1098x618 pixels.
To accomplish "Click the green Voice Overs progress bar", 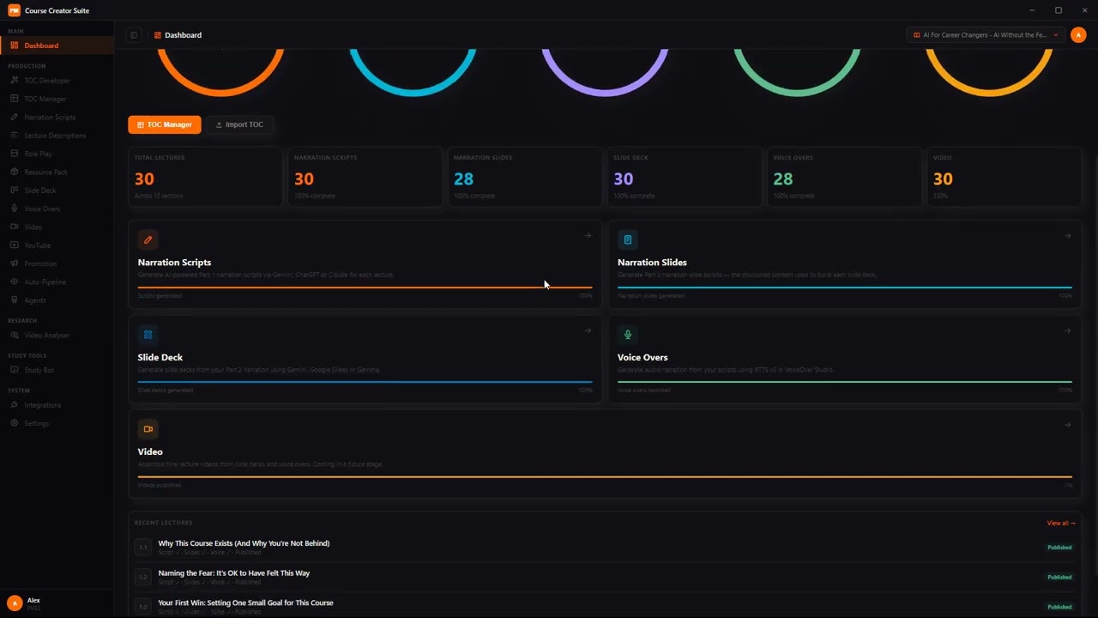I will point(845,382).
